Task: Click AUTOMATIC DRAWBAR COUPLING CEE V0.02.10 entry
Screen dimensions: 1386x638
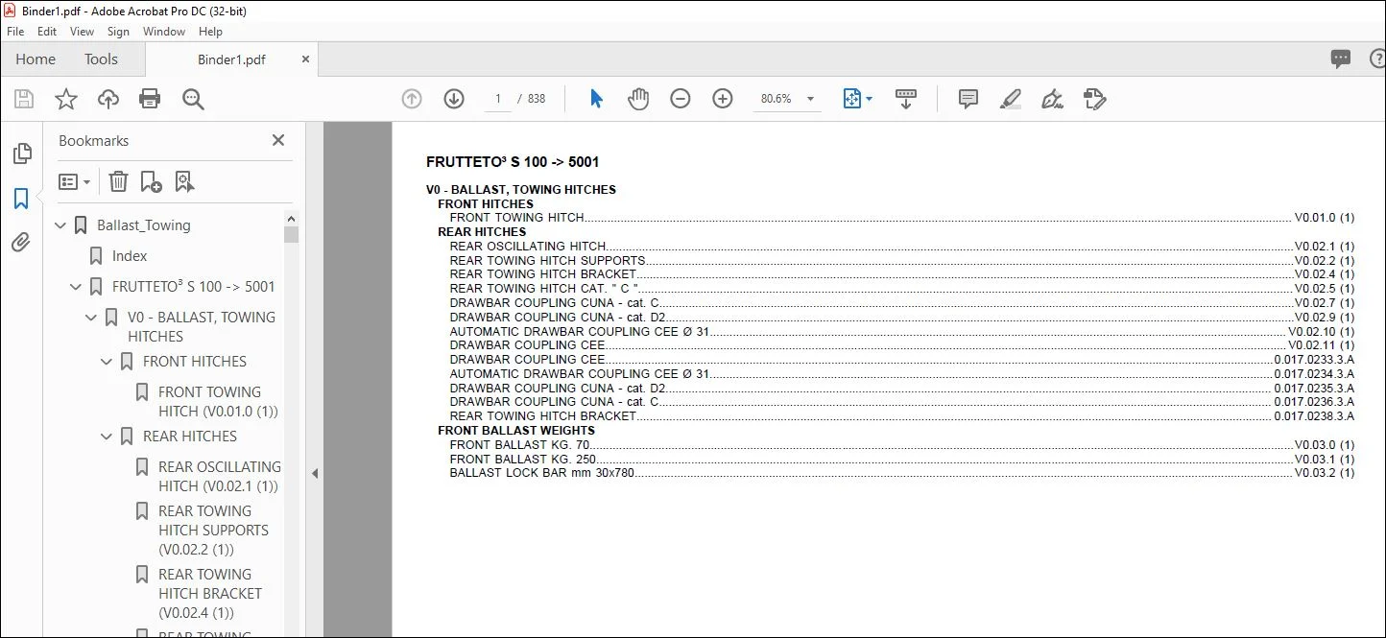Action: point(901,331)
